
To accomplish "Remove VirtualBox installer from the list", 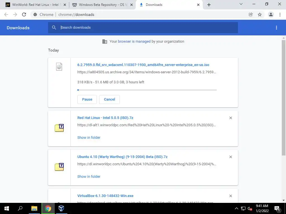I will tap(230, 196).
